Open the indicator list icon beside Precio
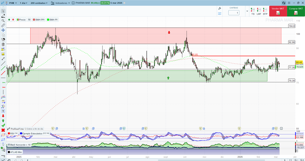 point(29,20)
